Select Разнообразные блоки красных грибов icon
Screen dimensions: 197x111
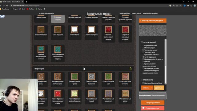[x=58, y=94]
